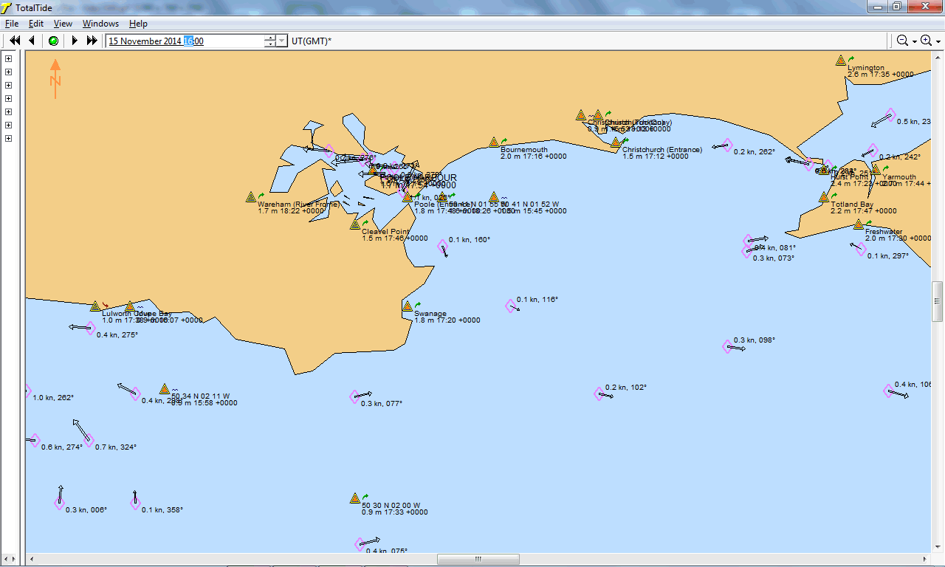Open the zoom out options dropdown

[x=914, y=41]
